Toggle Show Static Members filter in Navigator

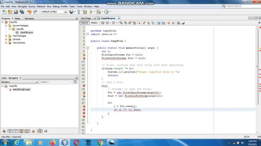coord(16,131)
